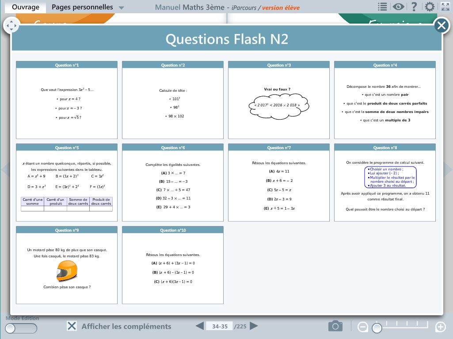Open help with the question mark icon
The image size is (453, 339).
point(414,7)
